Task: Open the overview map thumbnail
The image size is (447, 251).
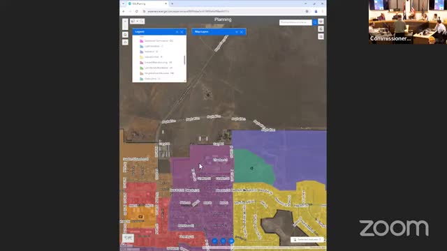Action: point(128,238)
